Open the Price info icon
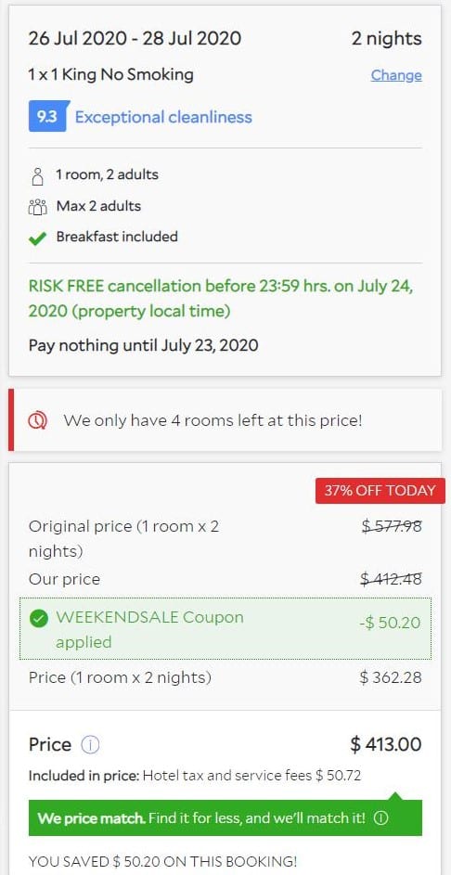451x875 pixels. [90, 745]
